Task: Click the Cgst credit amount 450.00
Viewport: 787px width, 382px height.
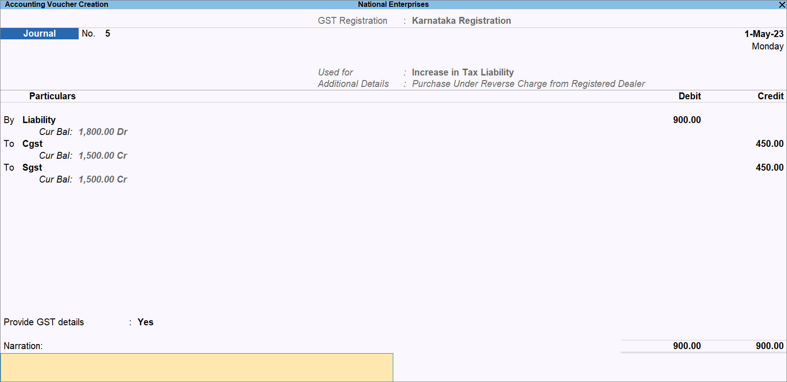Action: tap(769, 144)
